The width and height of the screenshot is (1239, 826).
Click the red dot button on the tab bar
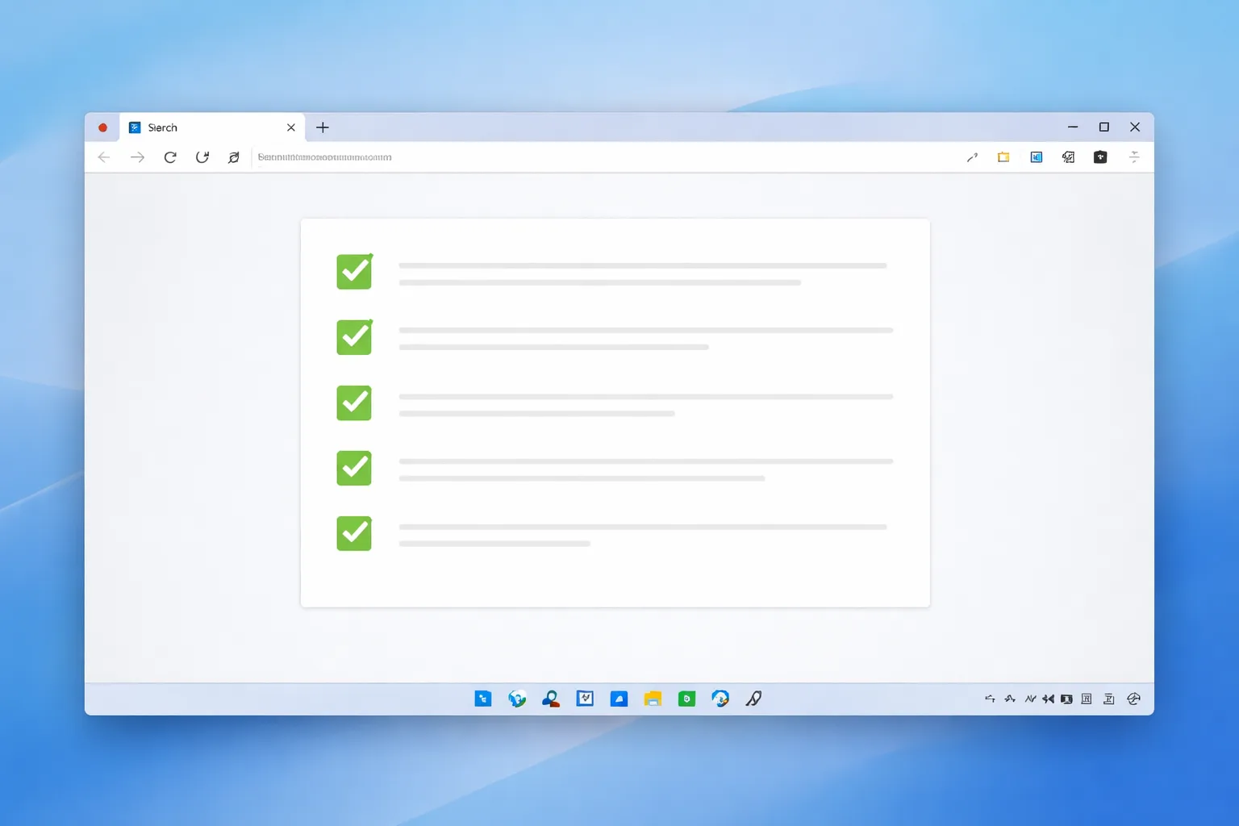102,127
